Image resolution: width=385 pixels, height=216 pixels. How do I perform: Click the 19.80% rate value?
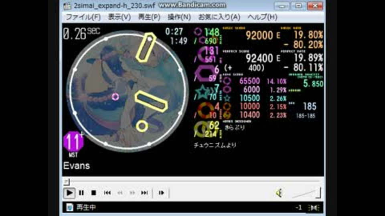point(308,35)
